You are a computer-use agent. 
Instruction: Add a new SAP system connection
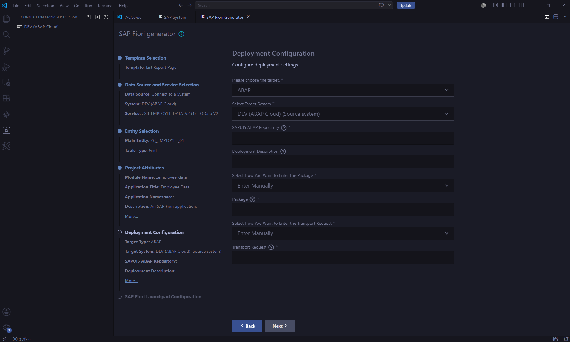97,17
